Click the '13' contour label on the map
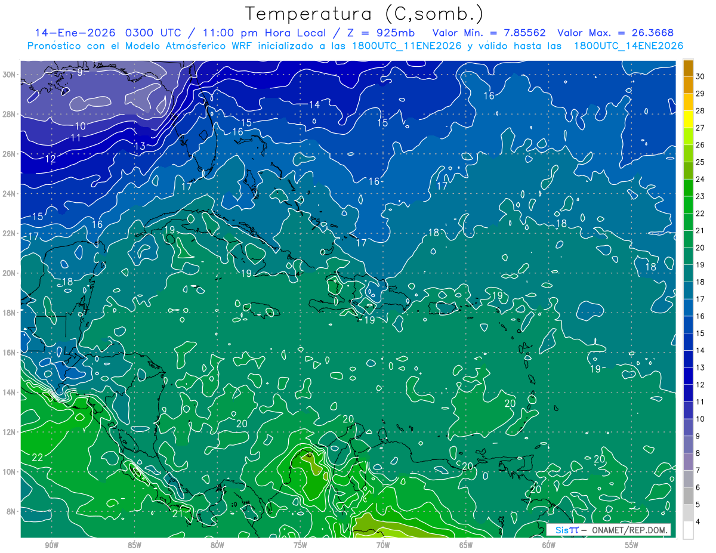716x553 pixels. coord(140,146)
